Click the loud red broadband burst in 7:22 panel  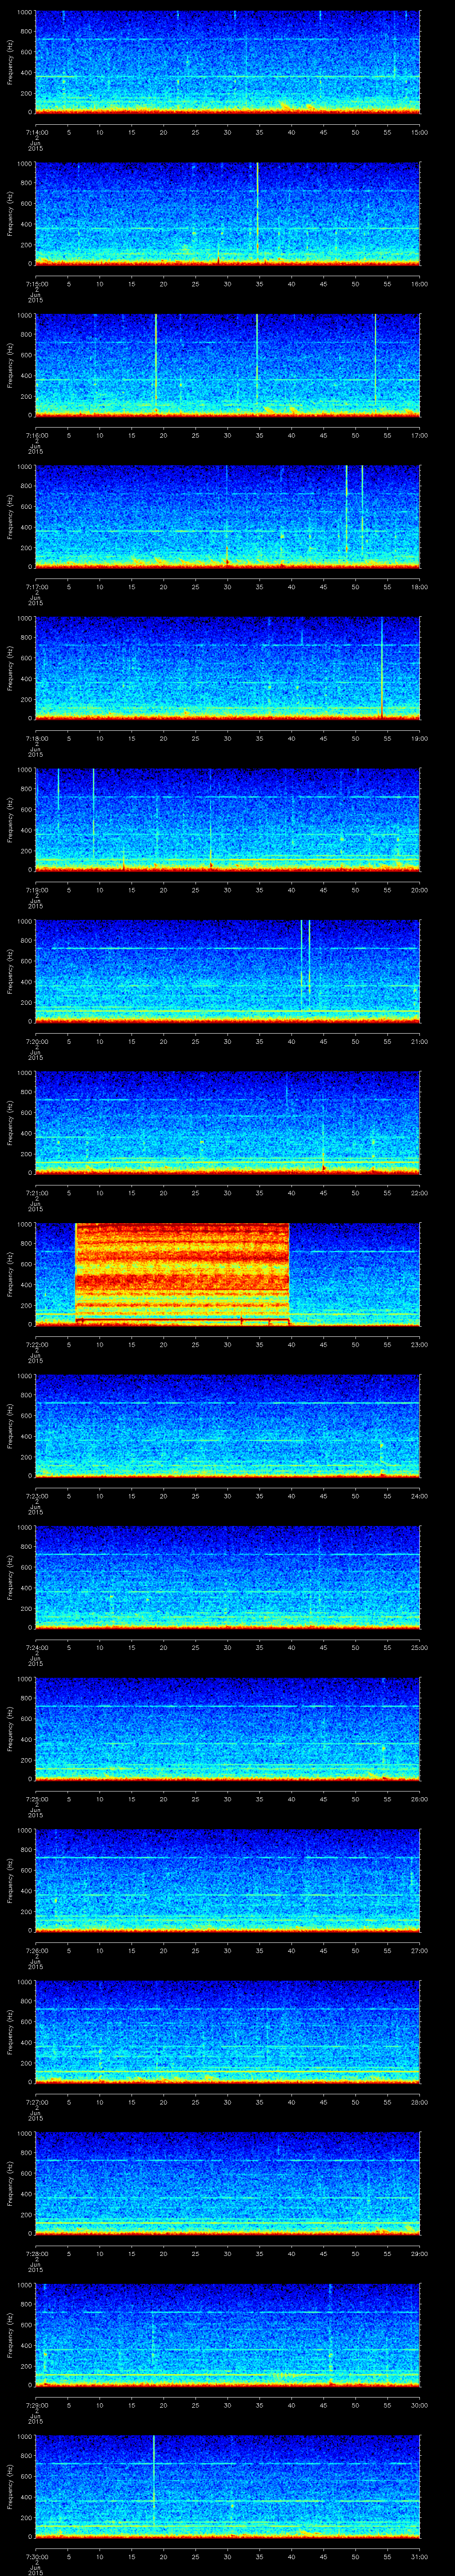coord(182,1274)
